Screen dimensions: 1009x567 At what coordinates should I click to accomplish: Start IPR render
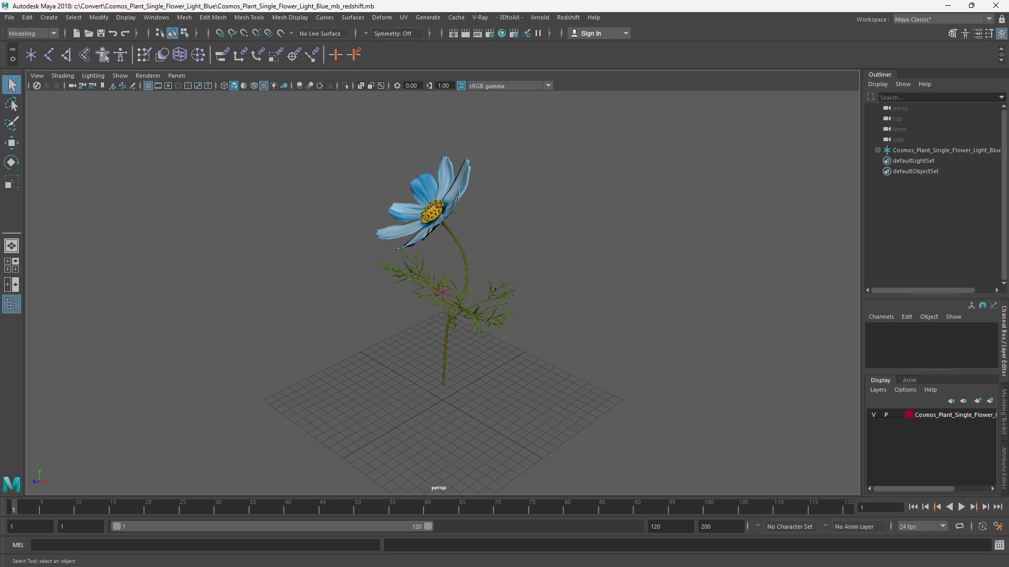[478, 33]
